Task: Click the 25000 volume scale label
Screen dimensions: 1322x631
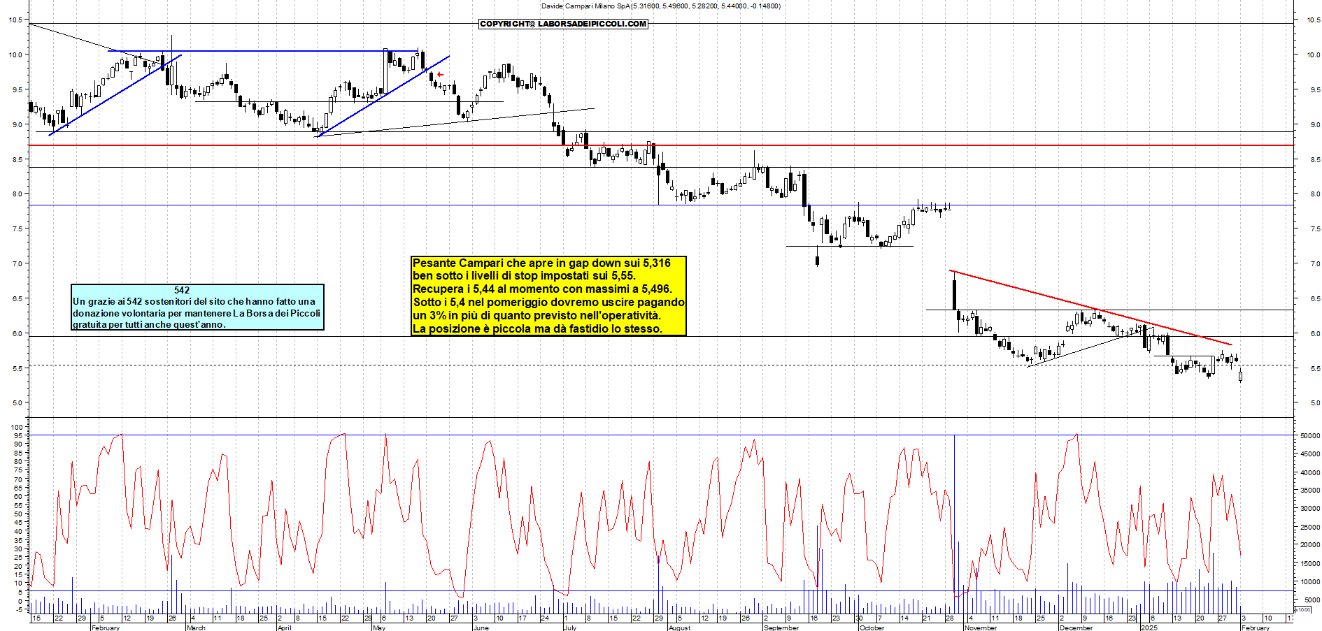Action: pos(1309,526)
